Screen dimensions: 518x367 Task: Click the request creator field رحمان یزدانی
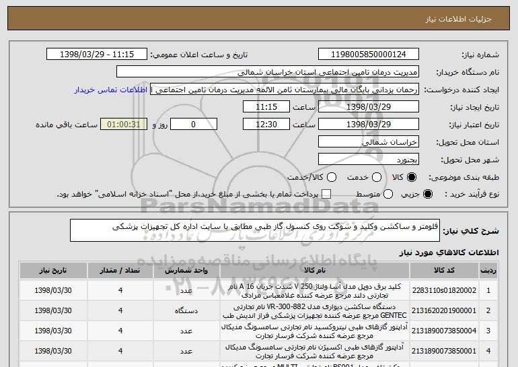tap(285, 90)
